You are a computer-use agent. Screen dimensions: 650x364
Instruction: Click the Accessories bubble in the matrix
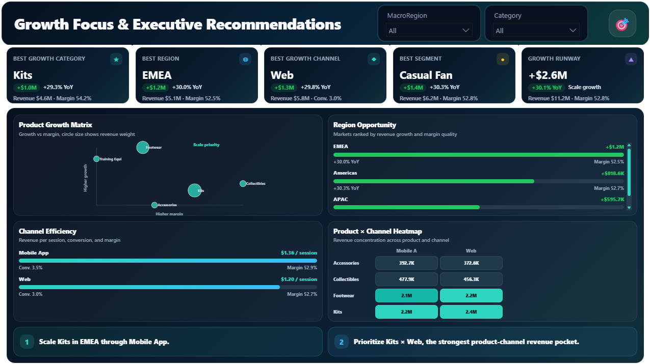(154, 205)
